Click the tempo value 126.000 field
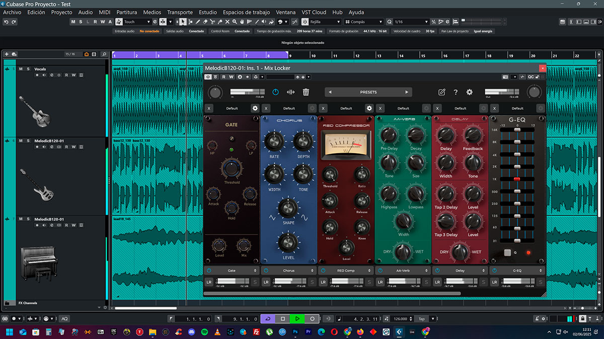The image size is (604, 339). 400,318
